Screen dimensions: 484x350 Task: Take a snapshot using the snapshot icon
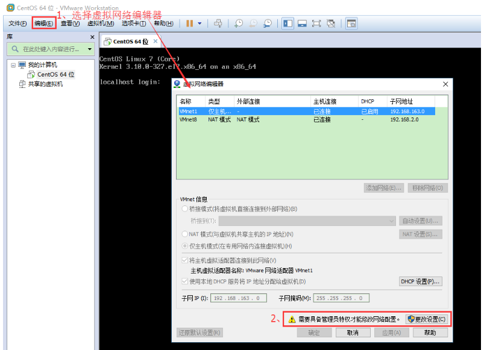pos(239,23)
